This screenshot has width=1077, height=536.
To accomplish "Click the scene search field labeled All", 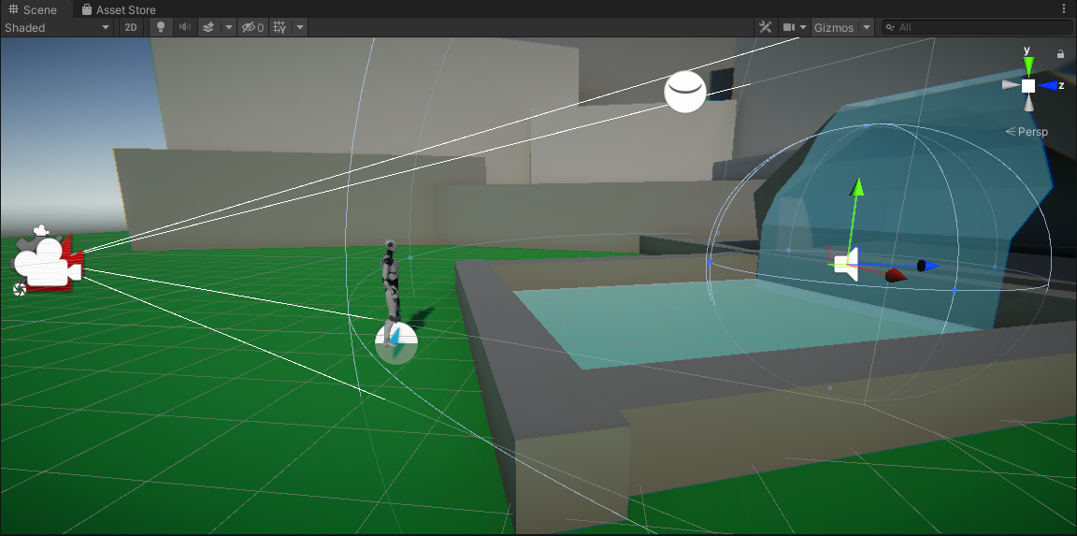I will click(x=977, y=27).
